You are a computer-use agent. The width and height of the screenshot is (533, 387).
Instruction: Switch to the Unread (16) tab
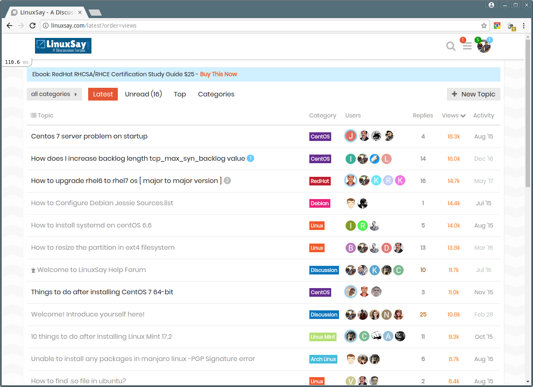click(143, 94)
